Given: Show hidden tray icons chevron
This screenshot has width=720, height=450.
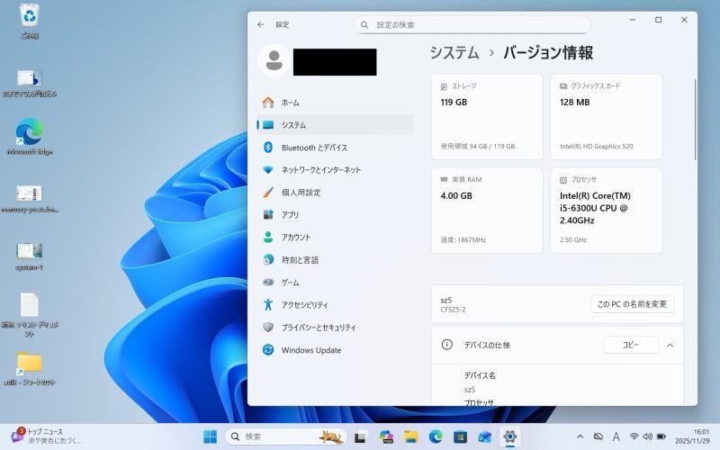Looking at the screenshot, I should point(580,436).
